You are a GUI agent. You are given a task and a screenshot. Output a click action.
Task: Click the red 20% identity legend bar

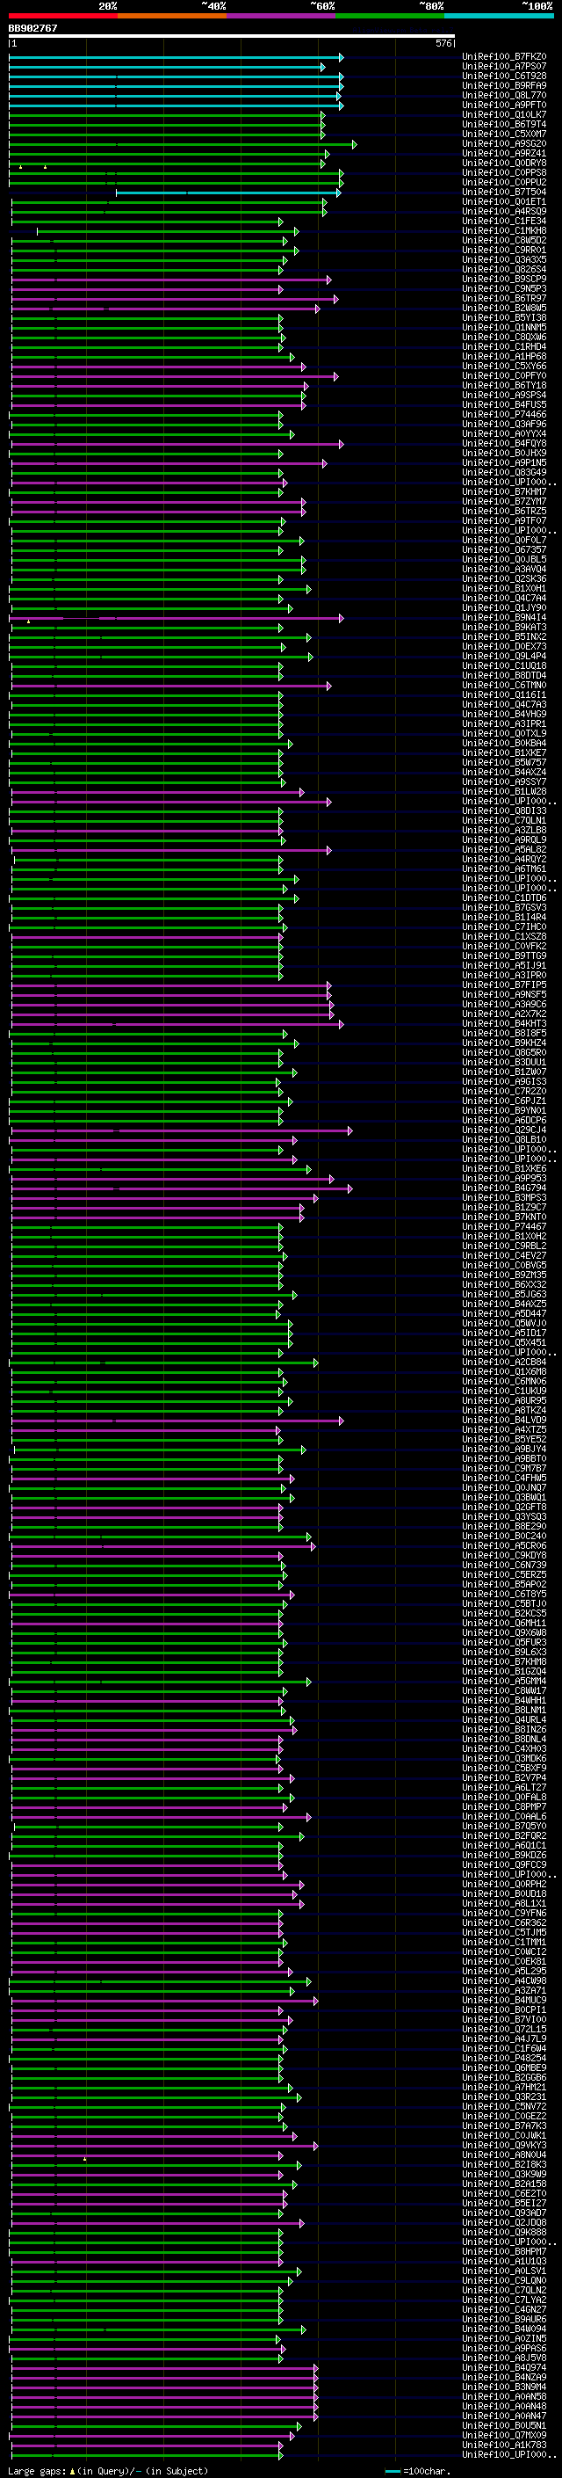click(62, 16)
